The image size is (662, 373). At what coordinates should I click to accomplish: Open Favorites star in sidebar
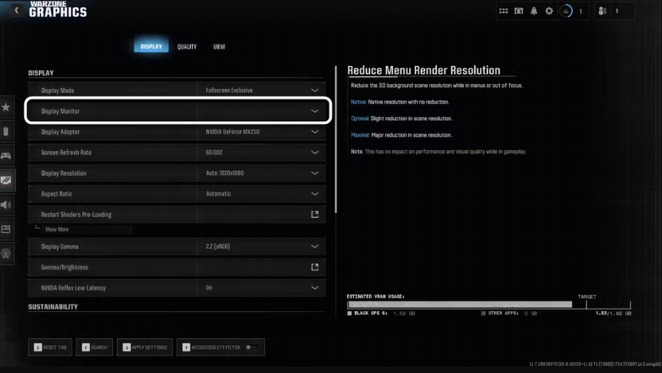[x=6, y=107]
